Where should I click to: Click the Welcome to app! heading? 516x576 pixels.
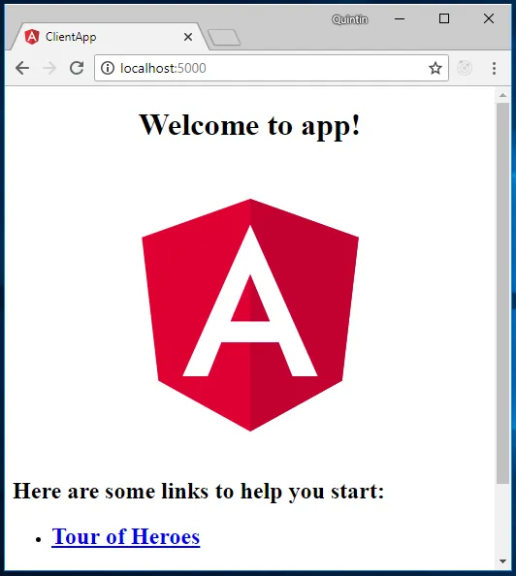click(250, 125)
